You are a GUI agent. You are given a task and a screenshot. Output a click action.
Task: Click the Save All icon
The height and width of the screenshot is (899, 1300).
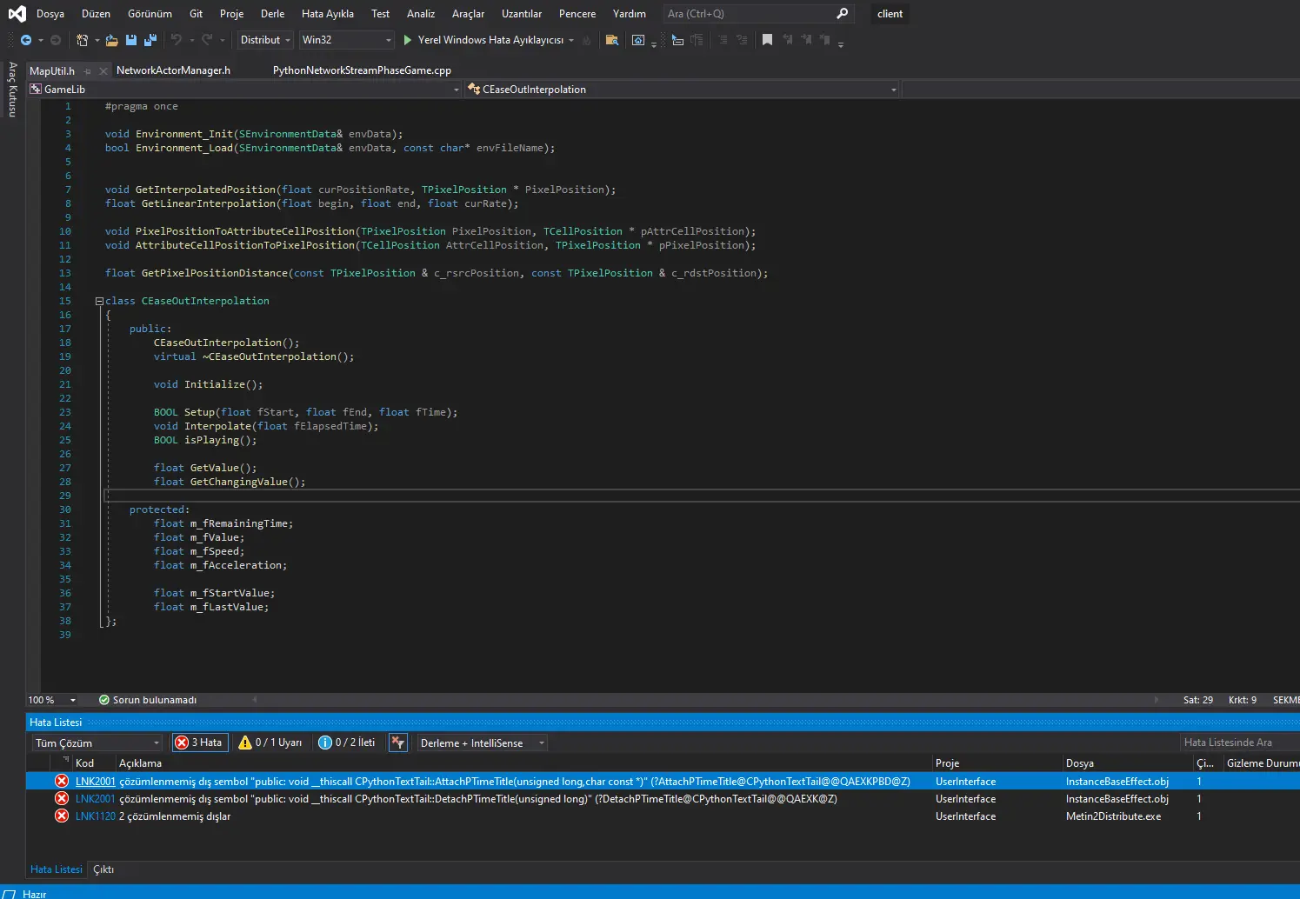150,40
